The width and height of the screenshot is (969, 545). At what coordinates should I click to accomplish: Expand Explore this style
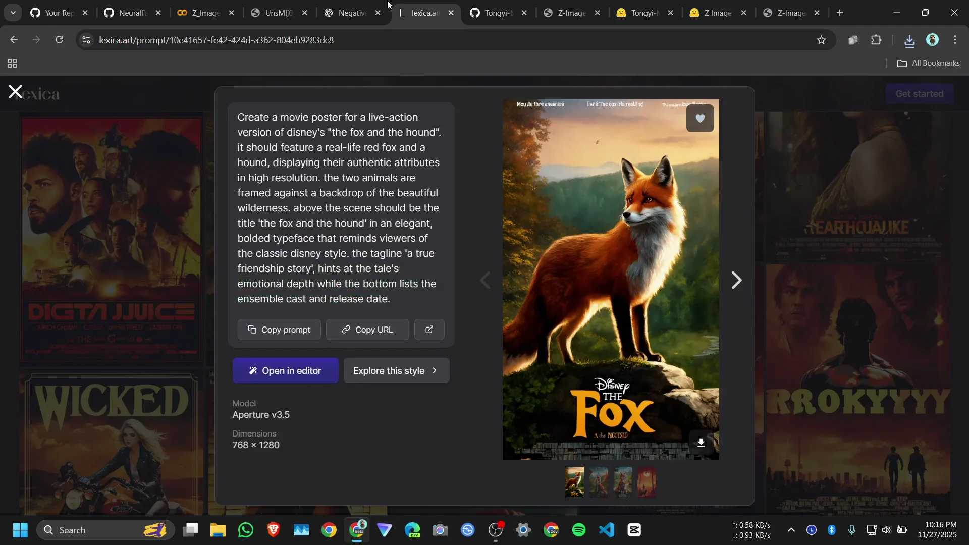396,370
